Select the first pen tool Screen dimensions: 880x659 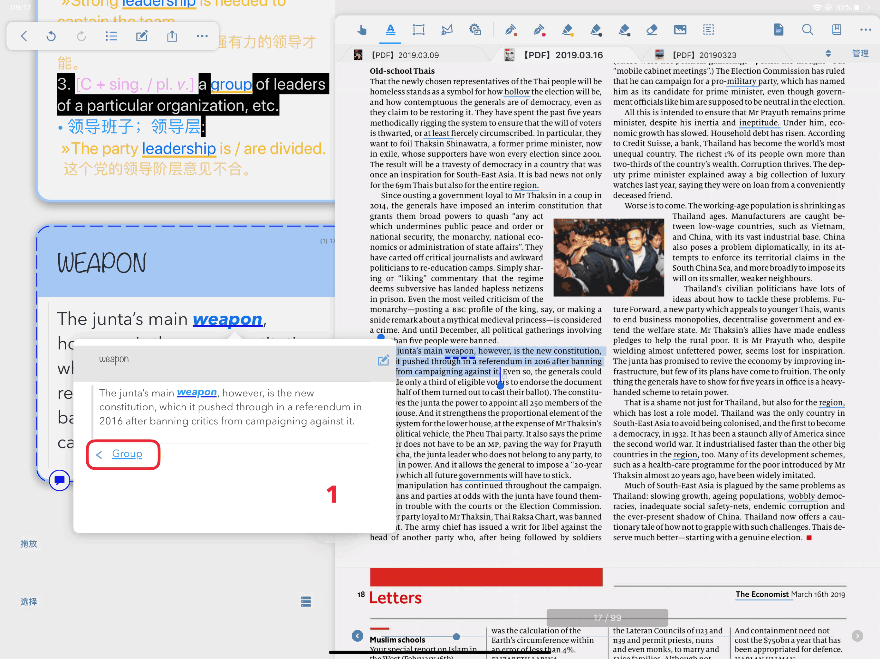coord(511,30)
